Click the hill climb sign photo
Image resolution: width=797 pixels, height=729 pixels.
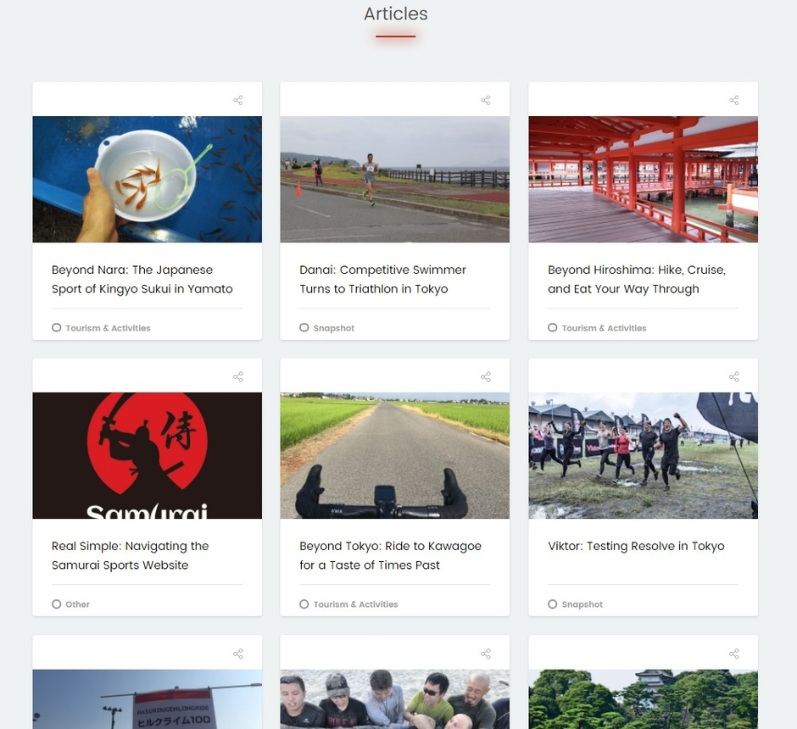coord(148,699)
